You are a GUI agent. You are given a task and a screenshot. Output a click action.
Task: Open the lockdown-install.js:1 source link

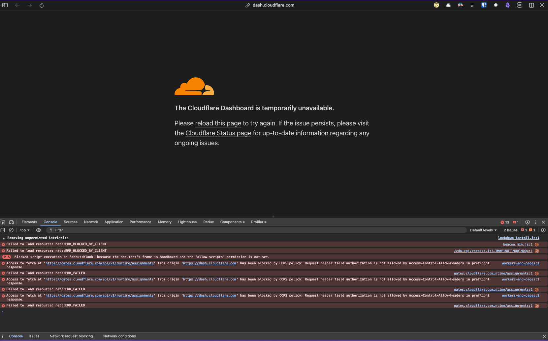(519, 238)
